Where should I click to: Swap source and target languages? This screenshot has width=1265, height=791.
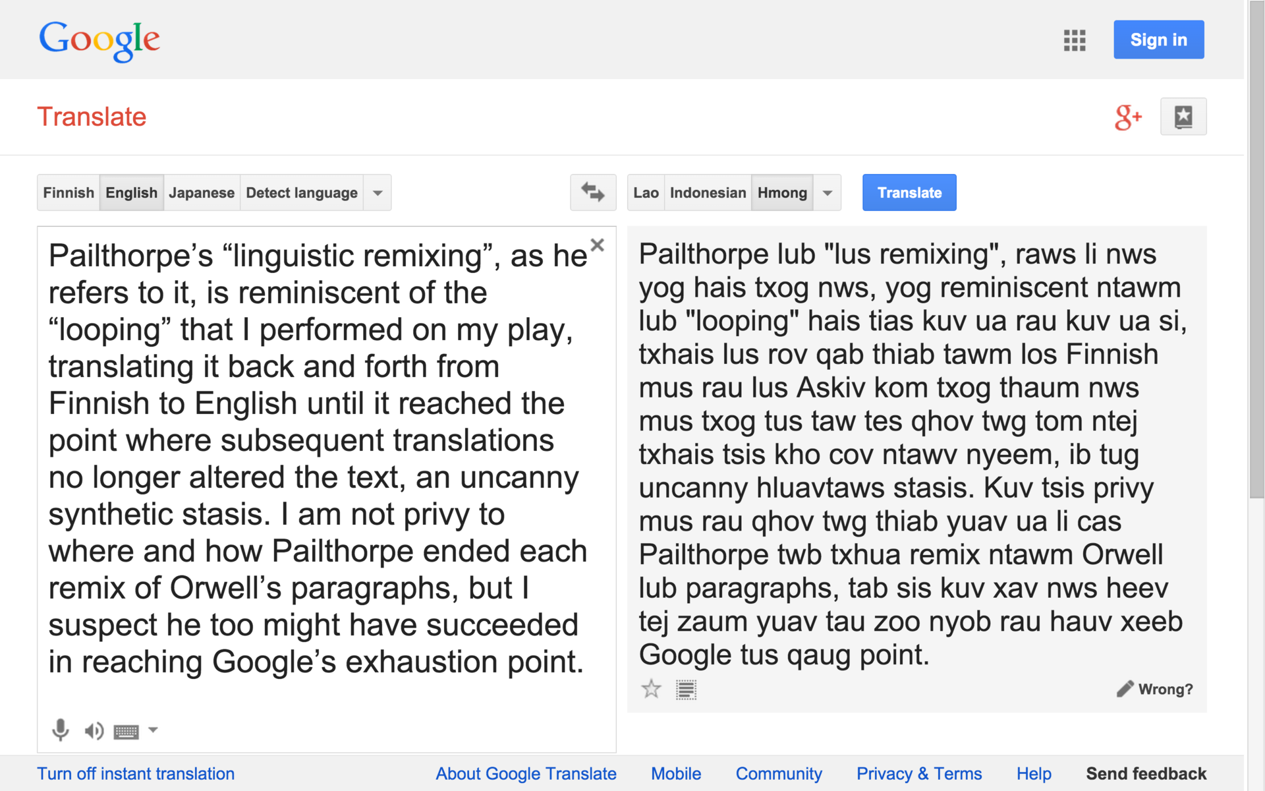pyautogui.click(x=592, y=192)
